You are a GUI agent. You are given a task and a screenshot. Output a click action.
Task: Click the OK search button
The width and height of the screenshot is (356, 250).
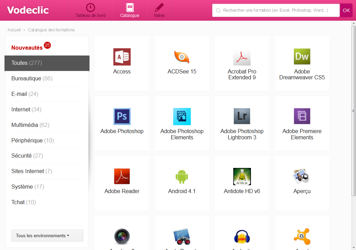point(346,10)
